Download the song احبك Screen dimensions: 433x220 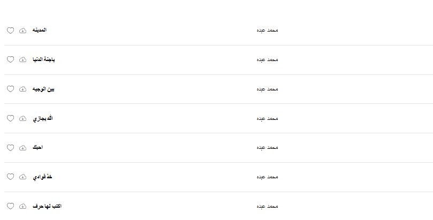[x=22, y=147]
